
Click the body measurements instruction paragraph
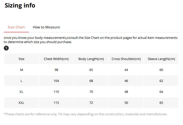pos(91,40)
